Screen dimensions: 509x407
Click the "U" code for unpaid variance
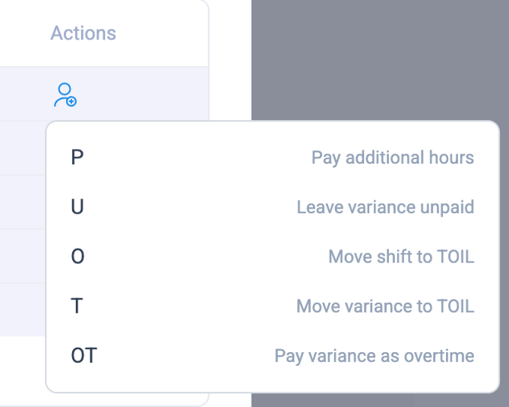(77, 208)
